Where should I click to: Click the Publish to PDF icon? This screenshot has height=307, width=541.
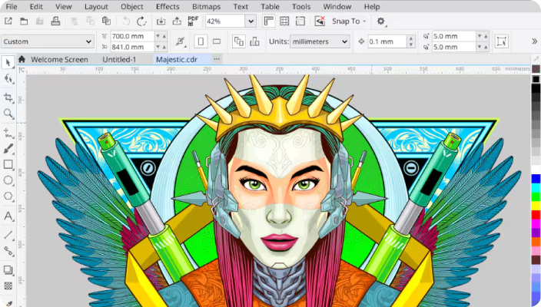click(194, 21)
